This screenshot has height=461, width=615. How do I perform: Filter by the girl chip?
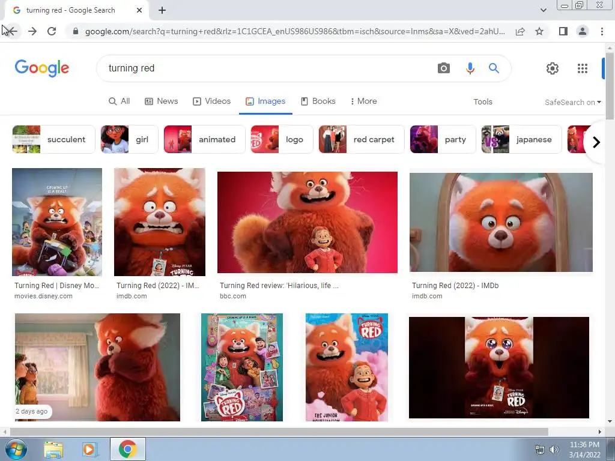(x=129, y=139)
